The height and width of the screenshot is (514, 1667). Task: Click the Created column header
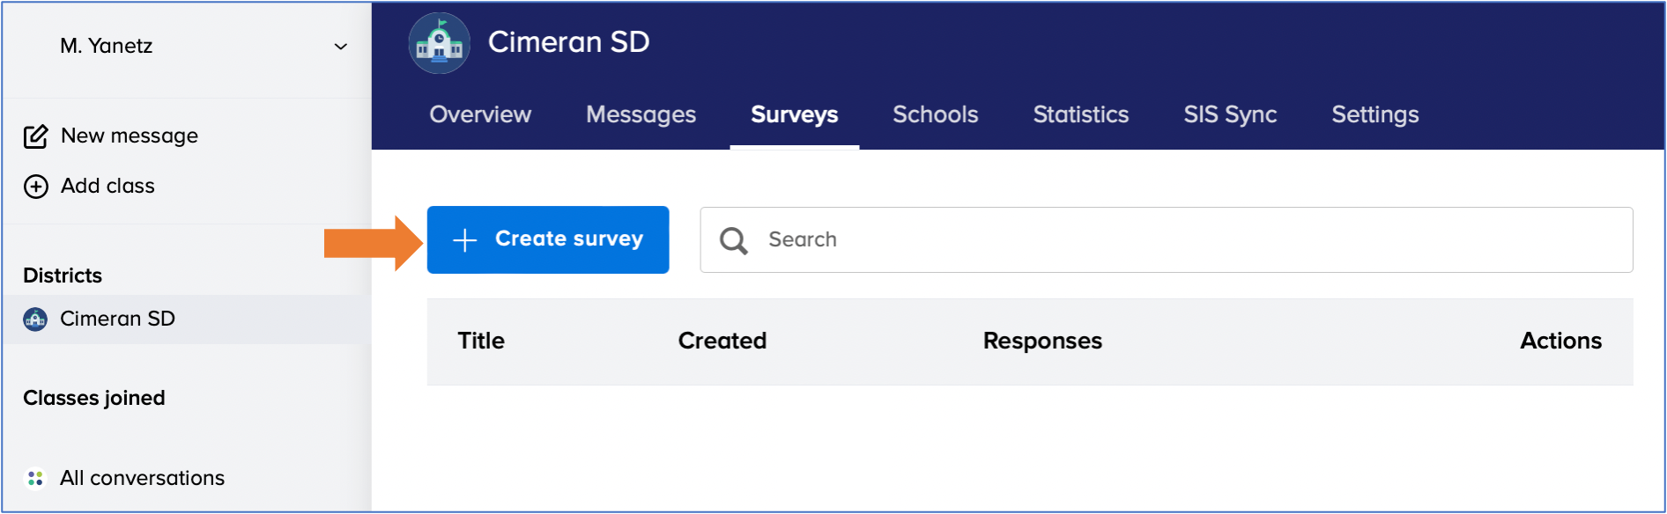tap(722, 341)
